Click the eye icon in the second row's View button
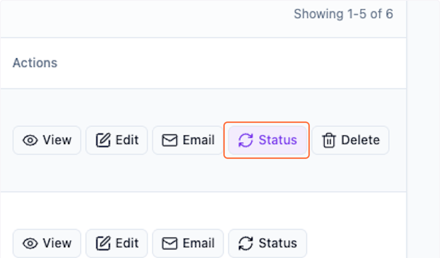 [30, 243]
